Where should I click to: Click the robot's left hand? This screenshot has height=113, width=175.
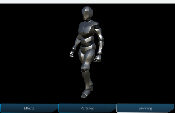point(97,58)
